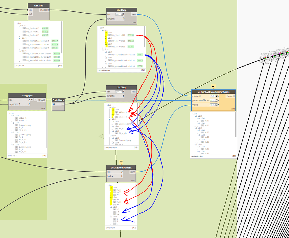289x238 pixels.
Task: Click the Element output port of Element.SetParameterByName
Action: (x=230, y=96)
